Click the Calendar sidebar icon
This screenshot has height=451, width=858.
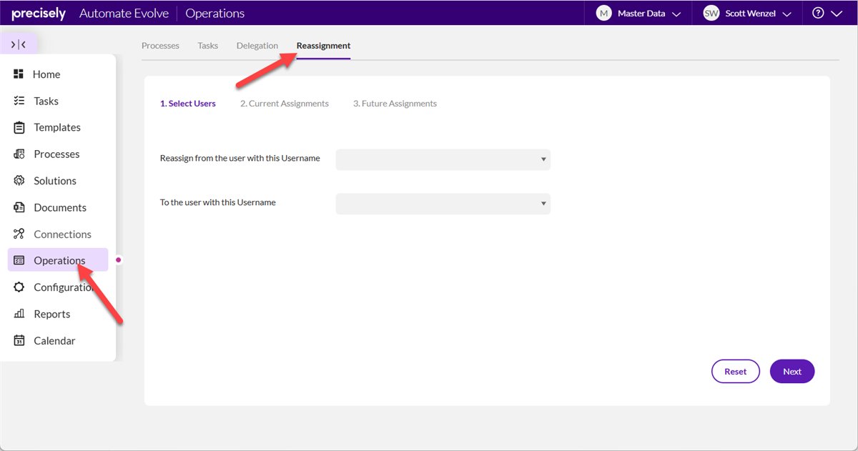[19, 341]
